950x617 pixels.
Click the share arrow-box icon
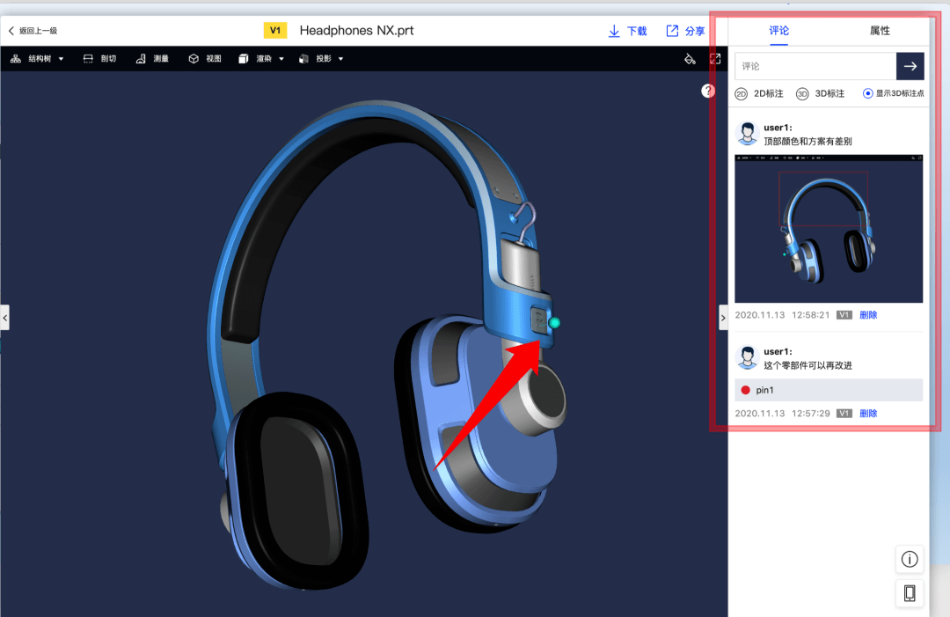point(672,31)
